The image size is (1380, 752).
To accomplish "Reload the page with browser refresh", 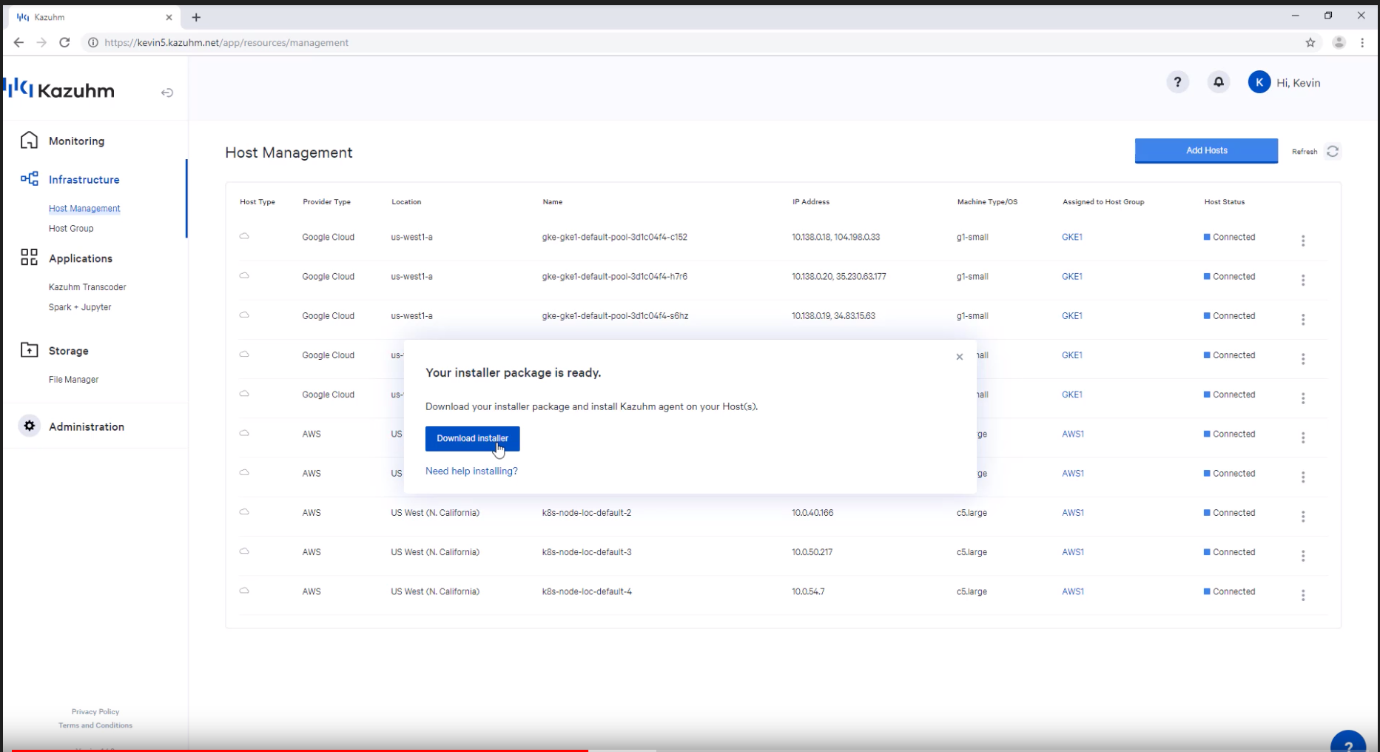I will tap(64, 42).
